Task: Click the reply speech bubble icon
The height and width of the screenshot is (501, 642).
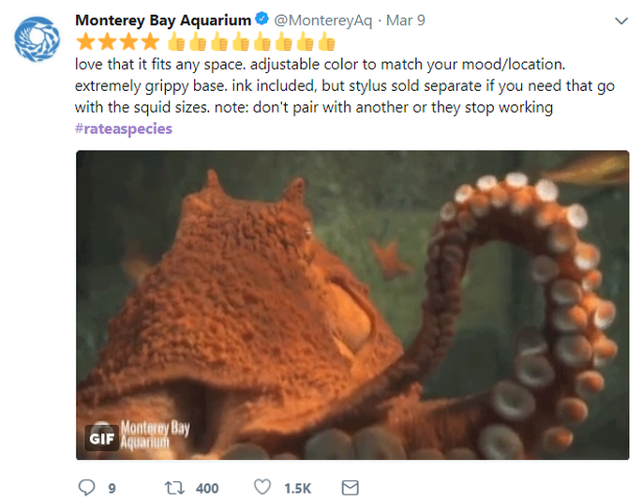Action: click(x=86, y=488)
